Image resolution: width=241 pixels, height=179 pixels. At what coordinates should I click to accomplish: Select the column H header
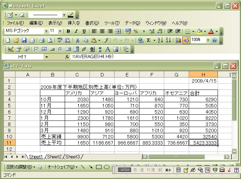click(x=203, y=75)
